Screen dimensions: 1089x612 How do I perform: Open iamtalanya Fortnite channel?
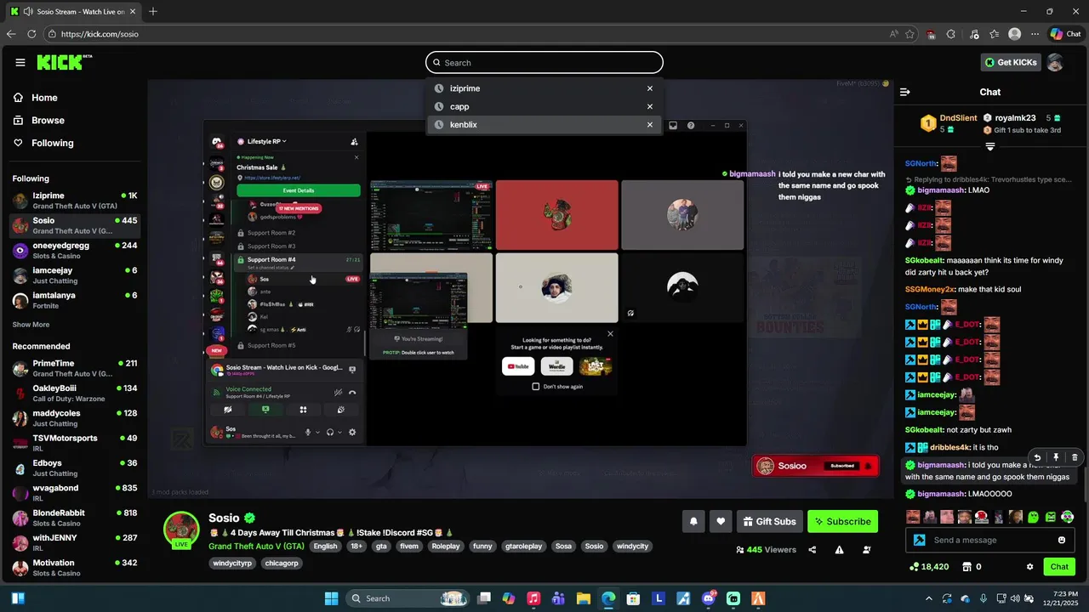point(75,300)
